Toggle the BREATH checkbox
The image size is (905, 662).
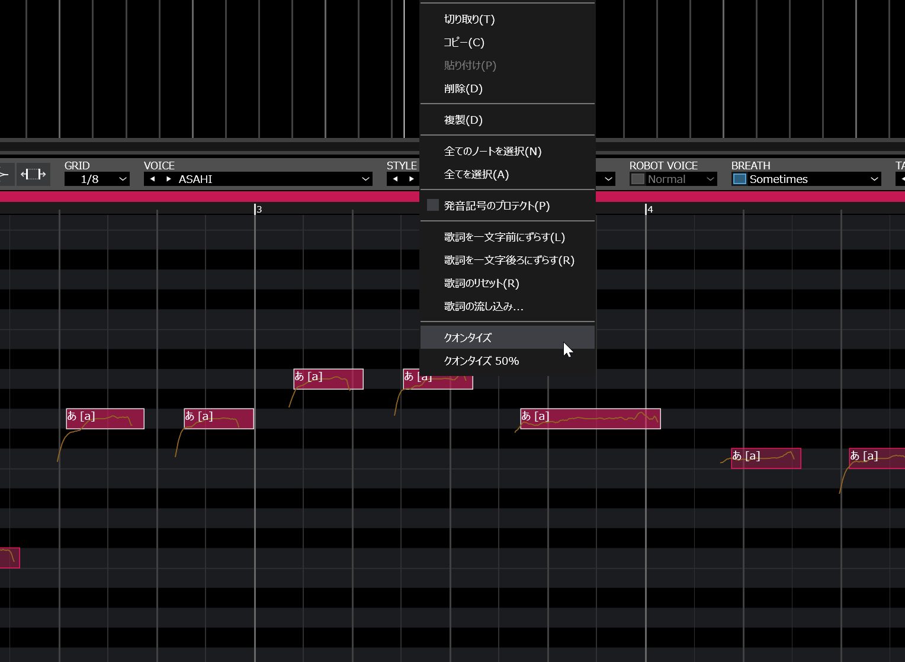(x=740, y=179)
